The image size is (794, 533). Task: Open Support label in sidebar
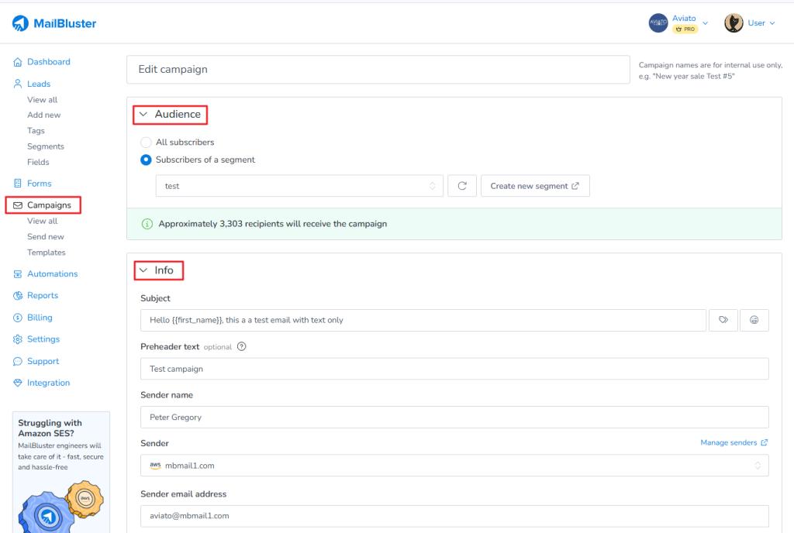pos(43,361)
